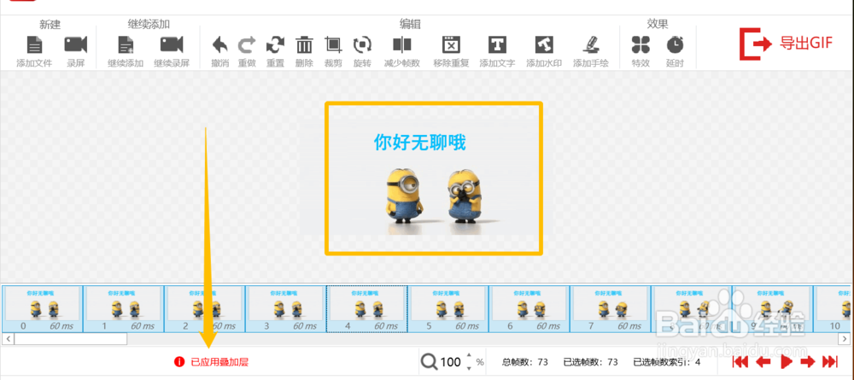Delete frames with 删除 trash icon
The width and height of the screenshot is (854, 380).
(305, 44)
